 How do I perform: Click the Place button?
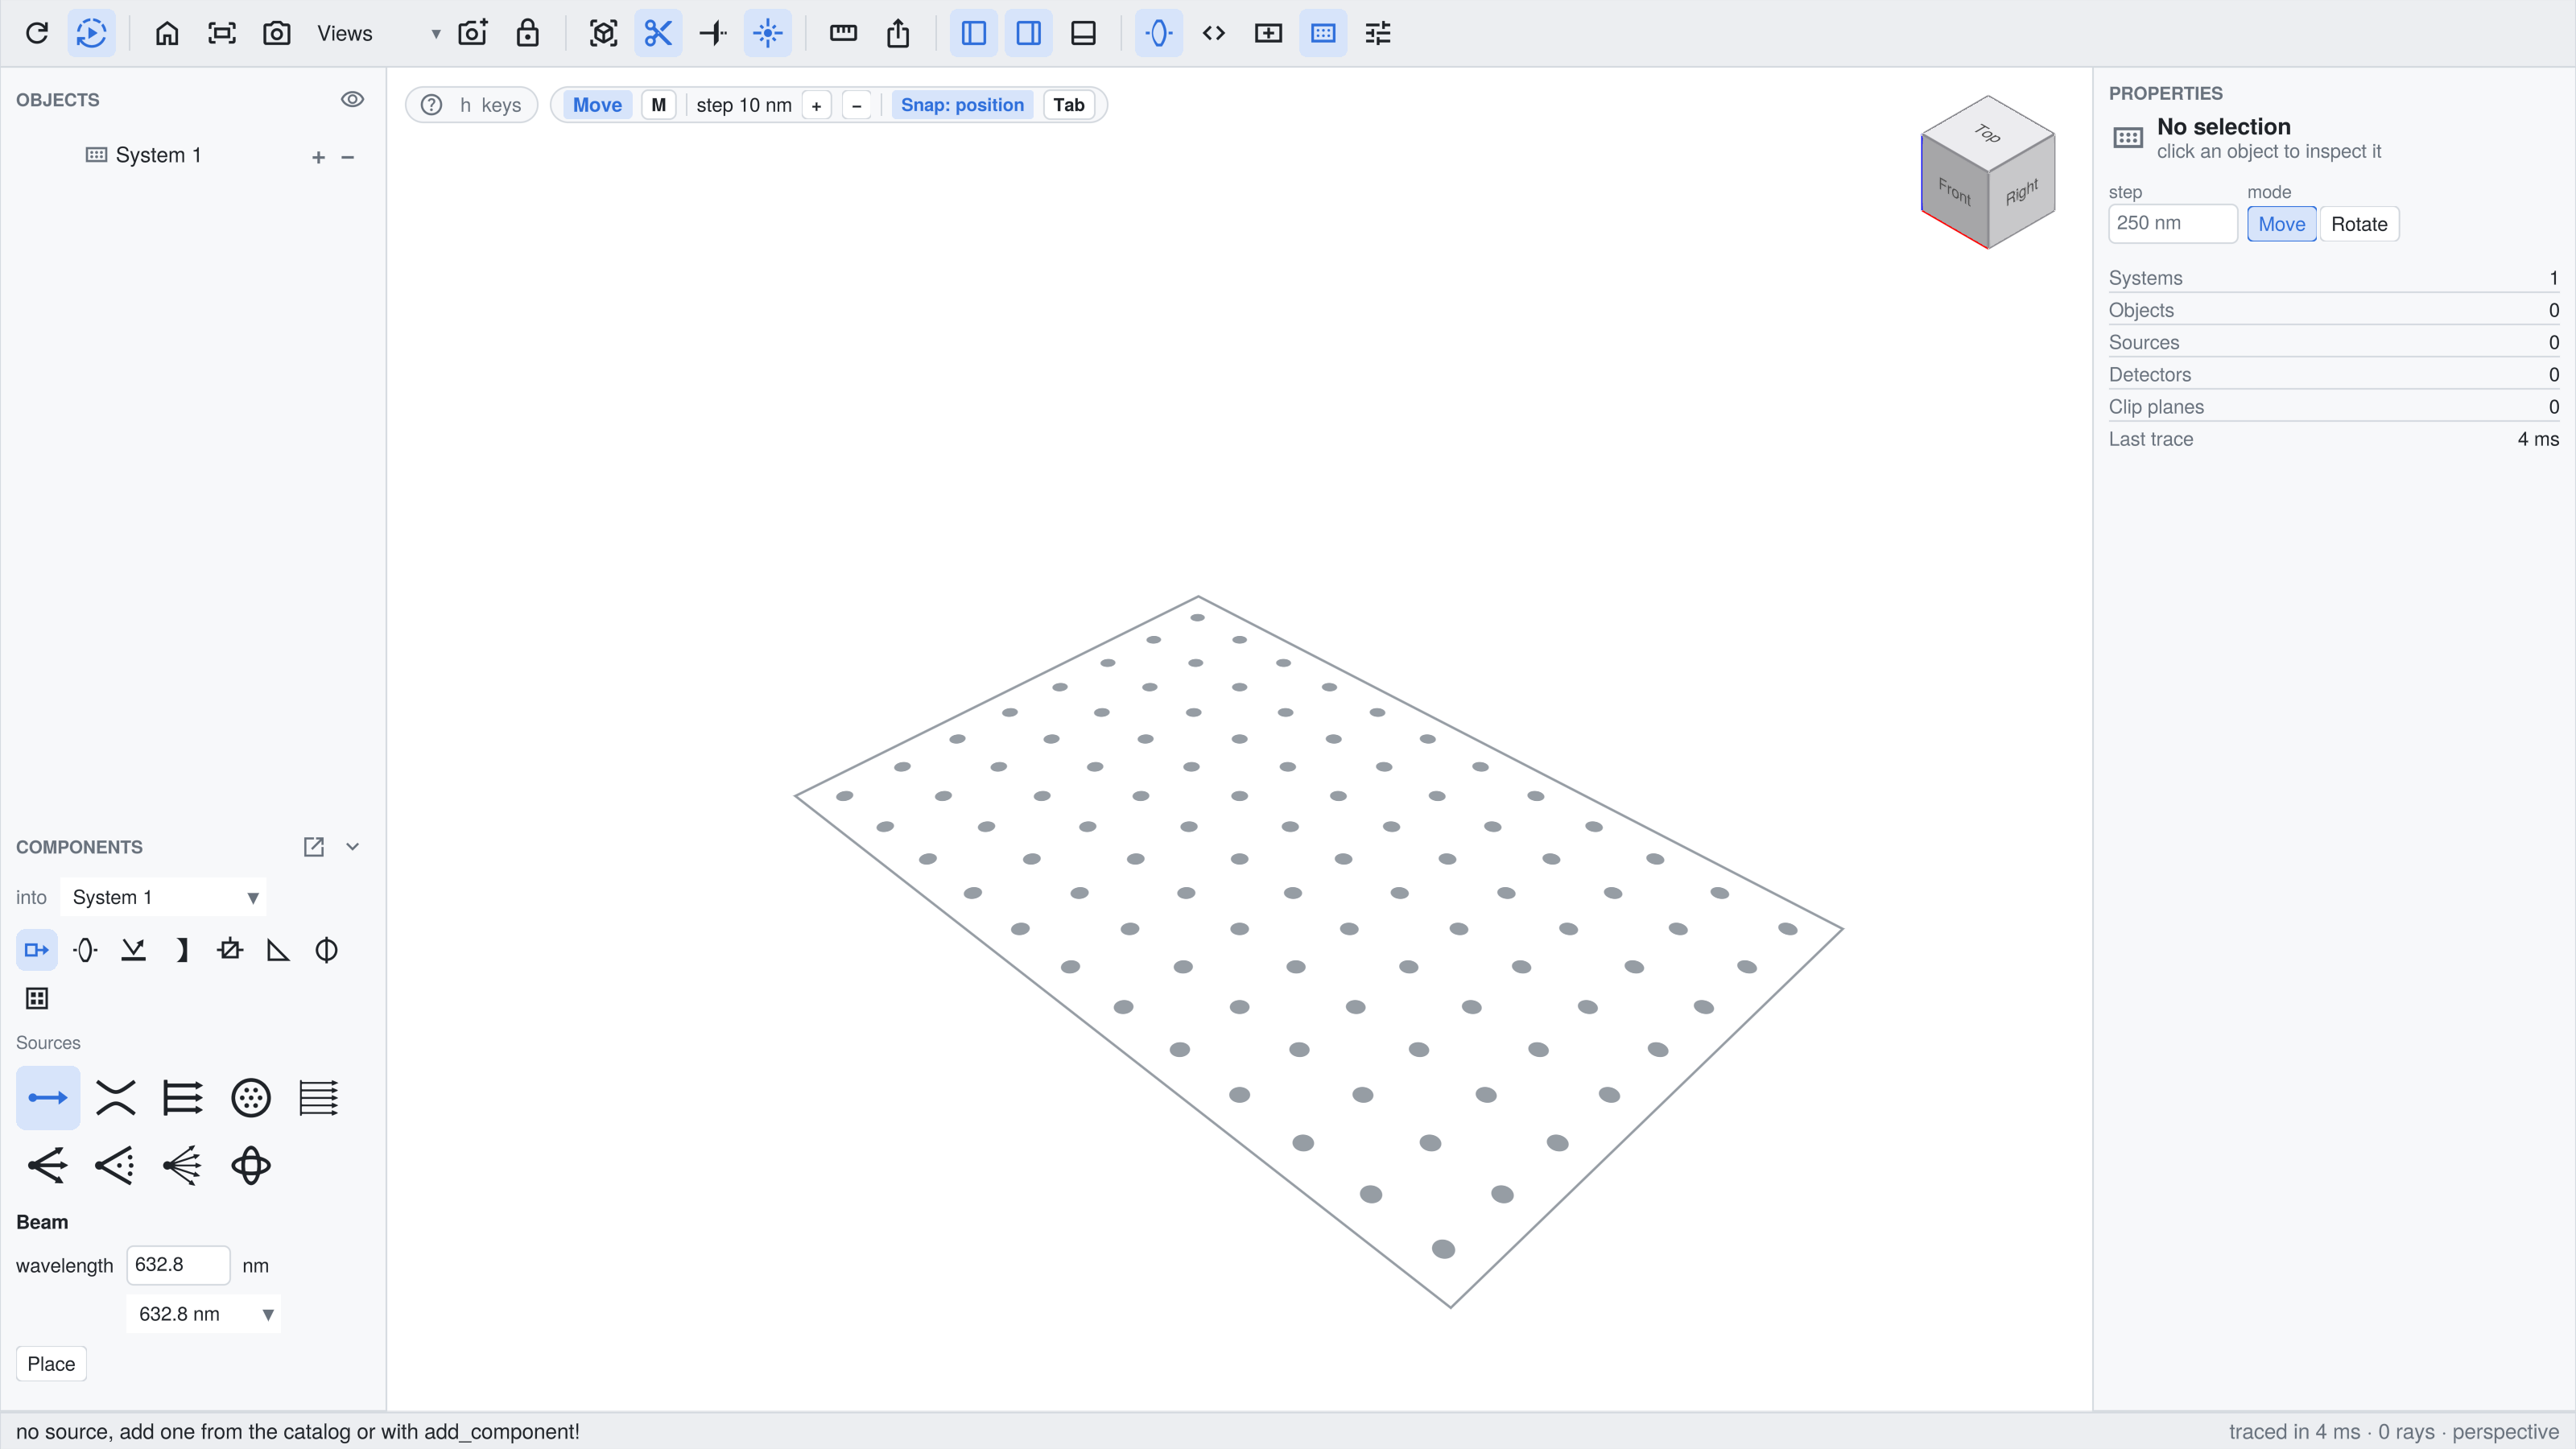pos(51,1364)
